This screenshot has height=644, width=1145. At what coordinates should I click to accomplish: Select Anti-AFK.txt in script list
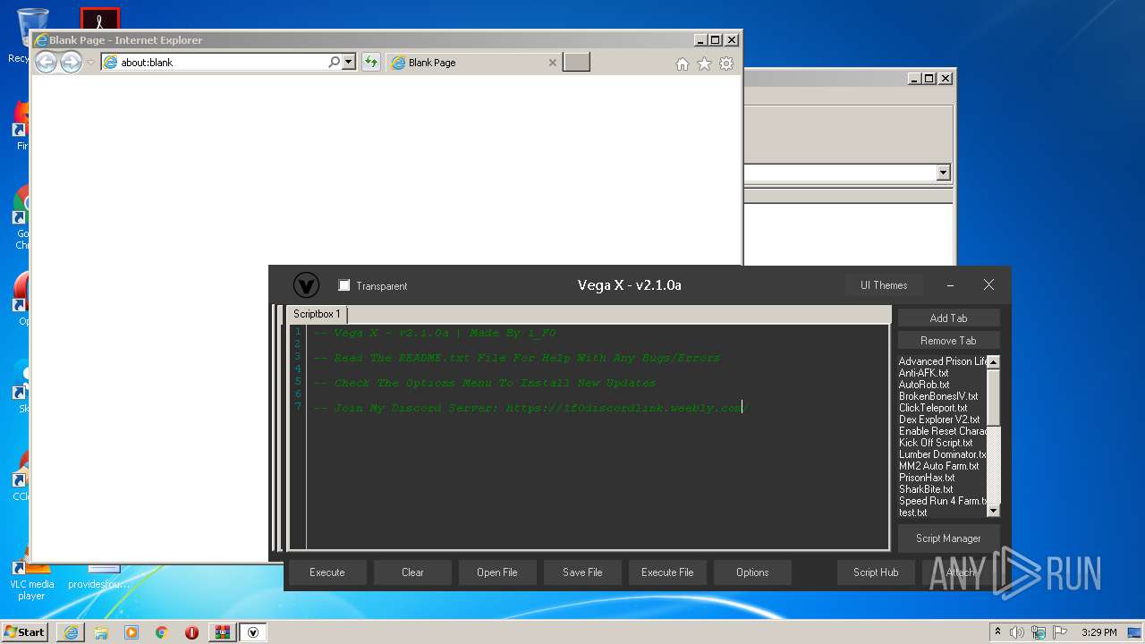pyautogui.click(x=923, y=373)
